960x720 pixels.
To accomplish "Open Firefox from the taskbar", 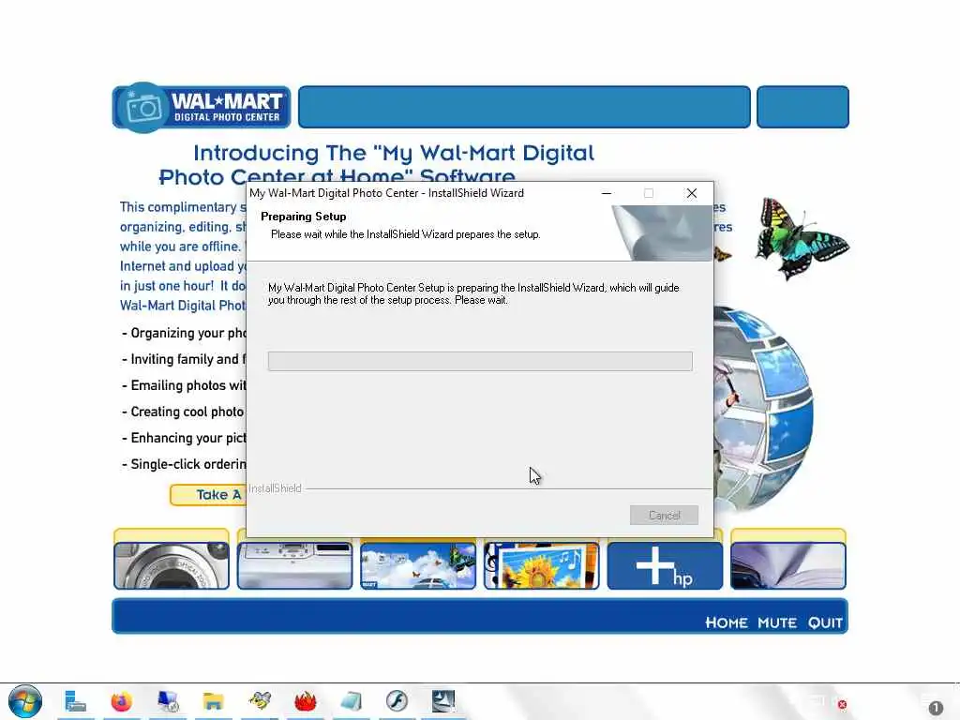I will pos(121,701).
